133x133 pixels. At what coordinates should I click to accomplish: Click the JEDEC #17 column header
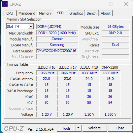click(68, 67)
